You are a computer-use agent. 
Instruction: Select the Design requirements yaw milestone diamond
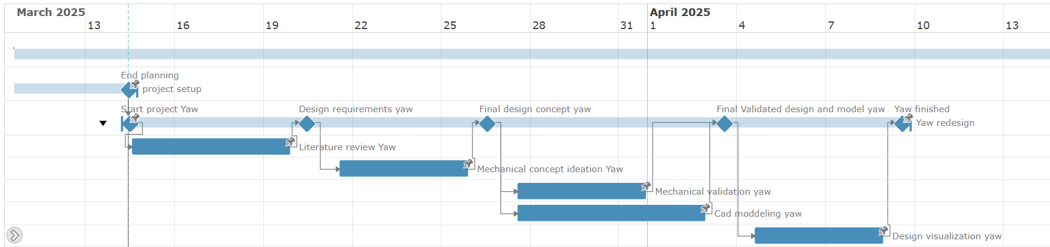[x=307, y=123]
